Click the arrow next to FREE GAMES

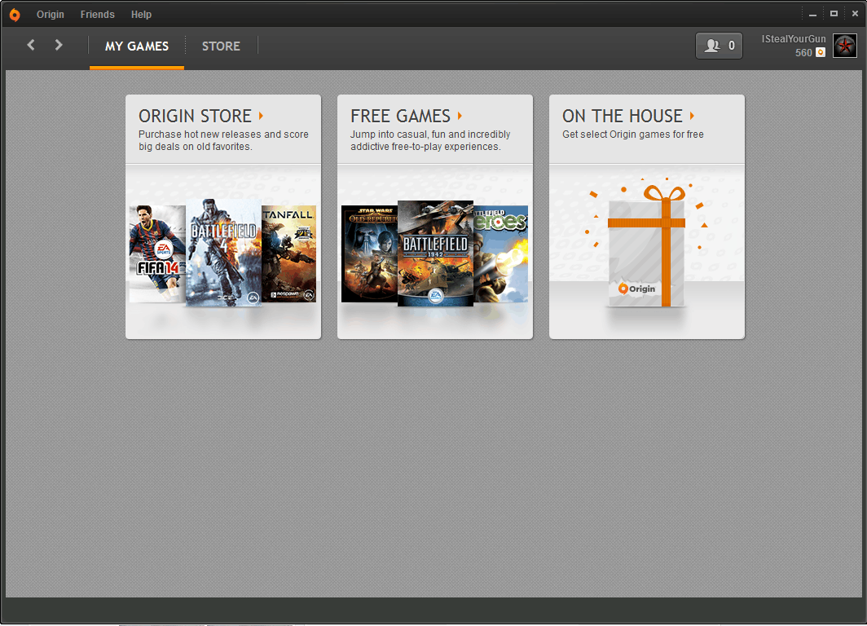(460, 116)
